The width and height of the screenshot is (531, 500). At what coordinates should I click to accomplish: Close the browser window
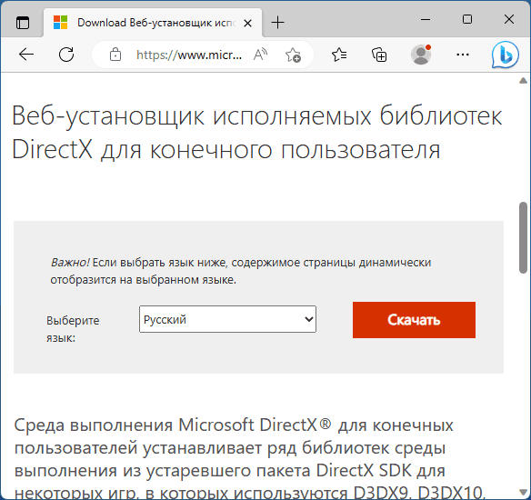[509, 19]
